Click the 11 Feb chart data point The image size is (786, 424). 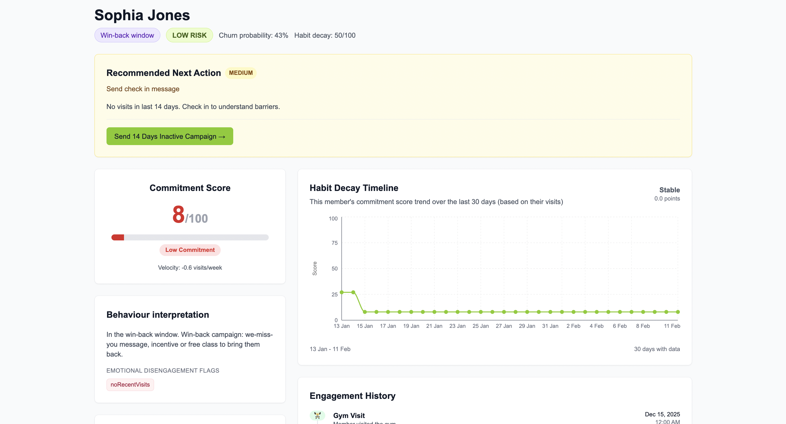point(678,312)
